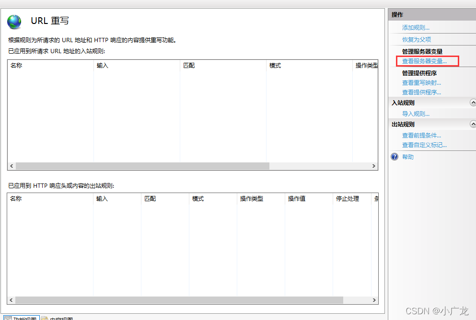Click the 管理提供程序 heading

(419, 73)
